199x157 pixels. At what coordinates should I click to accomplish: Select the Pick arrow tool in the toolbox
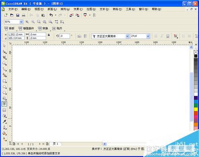click(4, 46)
